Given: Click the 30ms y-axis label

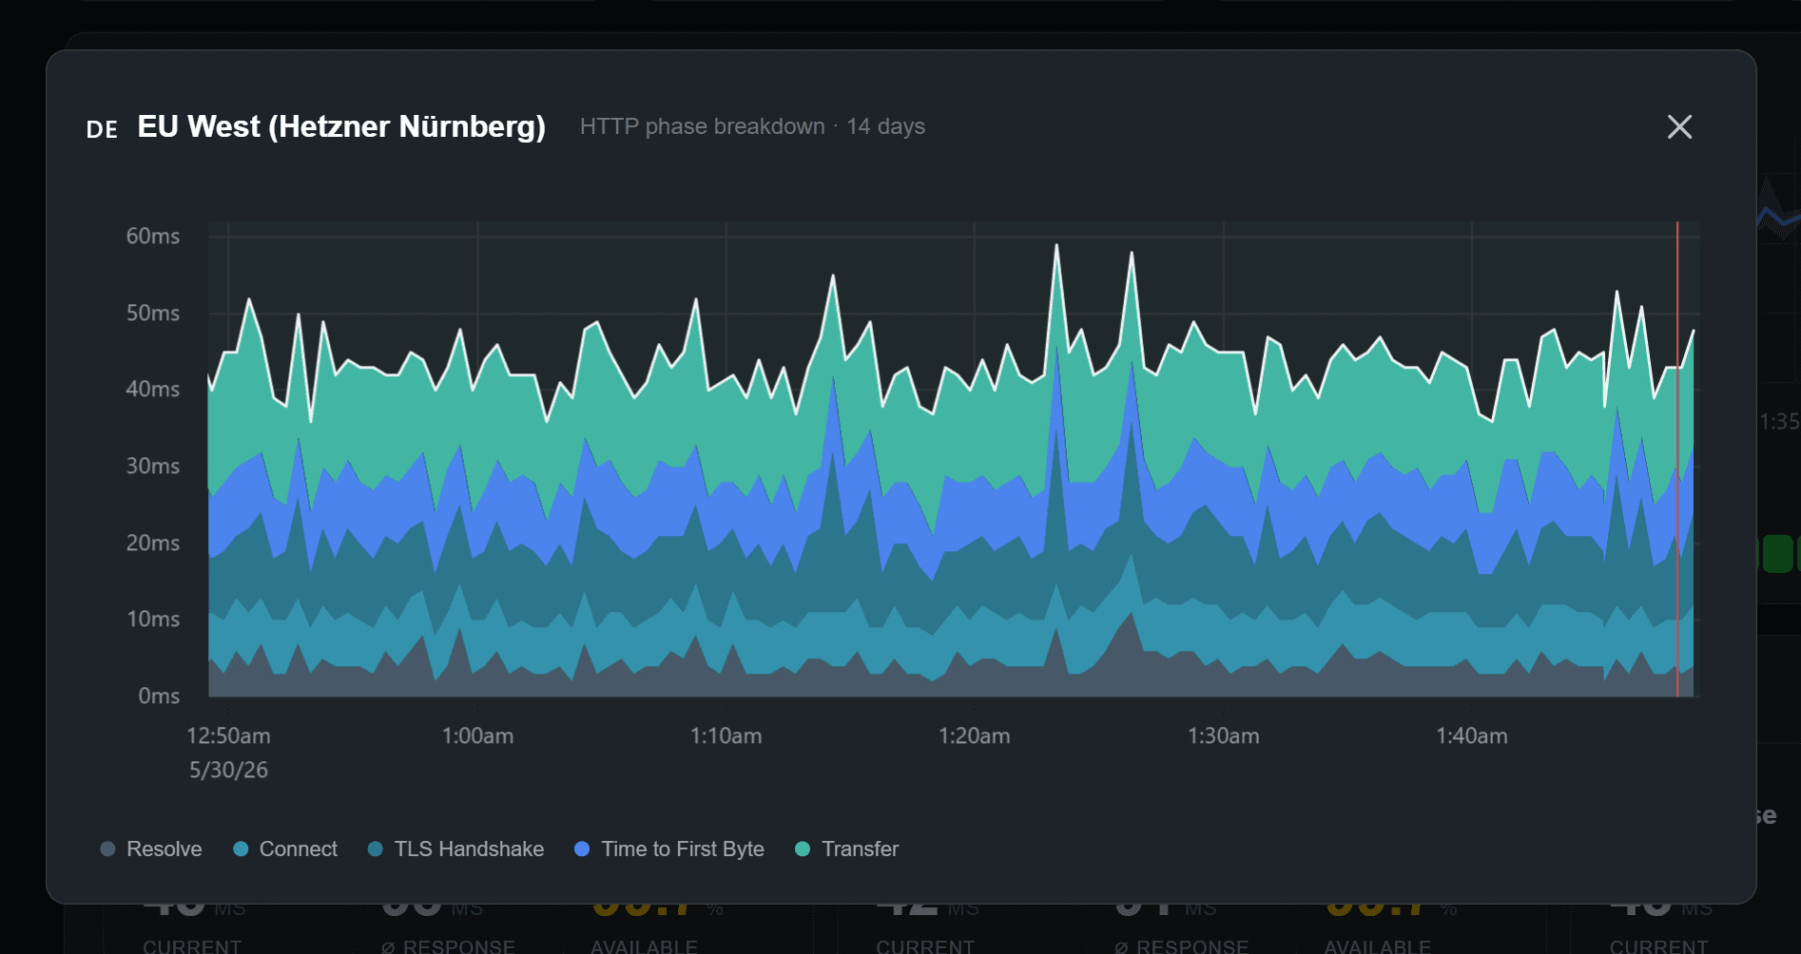Looking at the screenshot, I should tap(153, 466).
